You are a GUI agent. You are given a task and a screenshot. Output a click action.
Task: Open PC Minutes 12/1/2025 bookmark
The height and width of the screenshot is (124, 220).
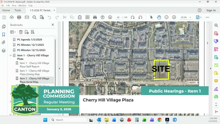point(31,45)
